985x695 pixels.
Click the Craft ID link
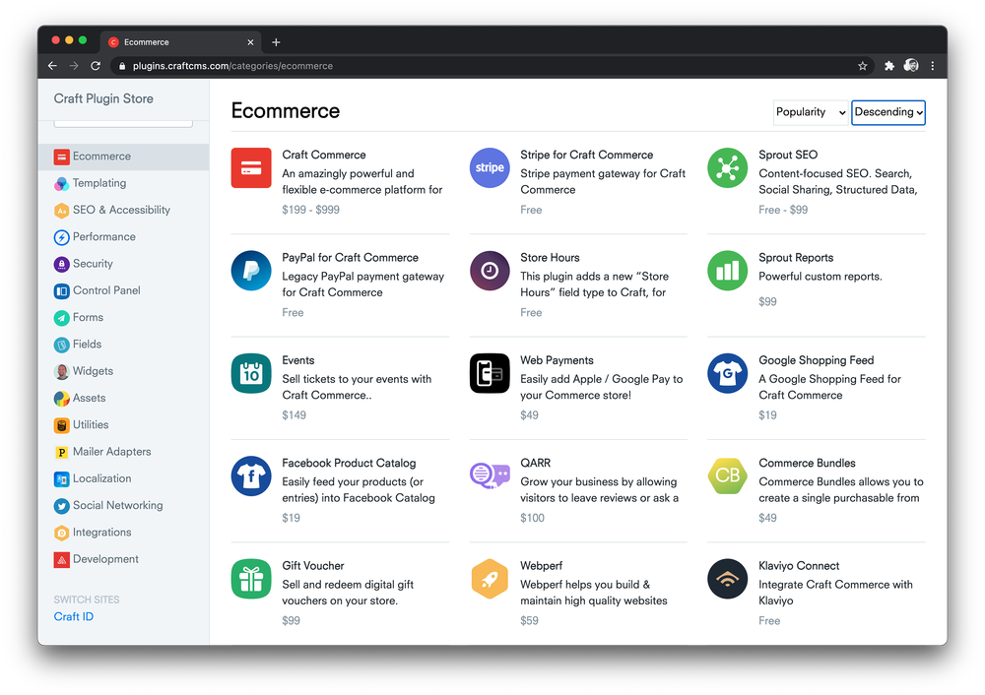click(x=74, y=616)
